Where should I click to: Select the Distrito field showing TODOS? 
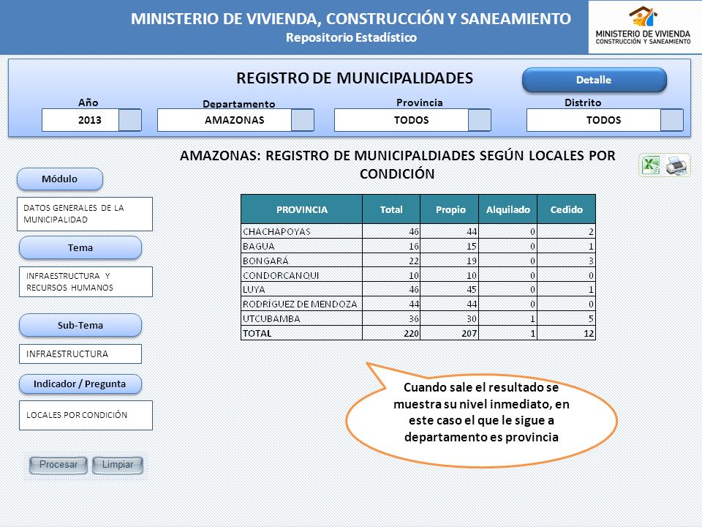(594, 120)
